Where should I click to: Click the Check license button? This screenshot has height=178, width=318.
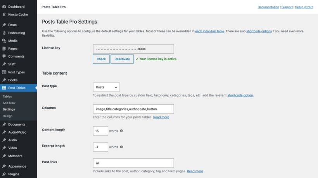(x=101, y=59)
